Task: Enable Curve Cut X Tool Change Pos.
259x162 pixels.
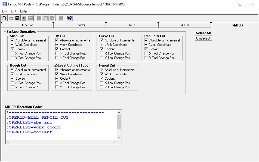Action: coord(101,53)
